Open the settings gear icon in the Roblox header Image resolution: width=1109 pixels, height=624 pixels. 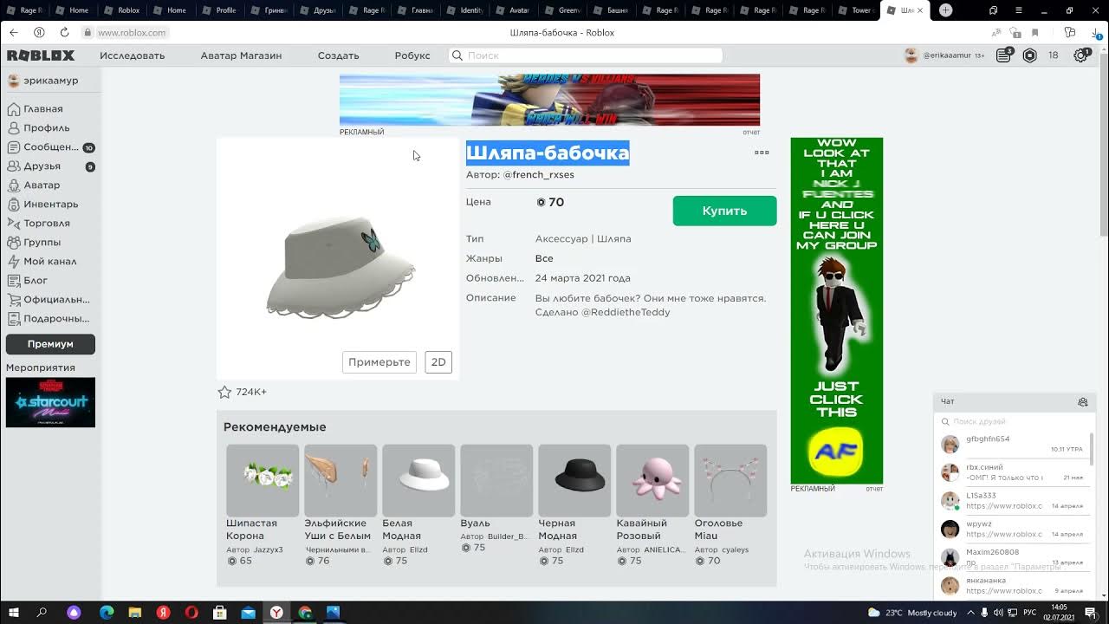click(x=1080, y=55)
